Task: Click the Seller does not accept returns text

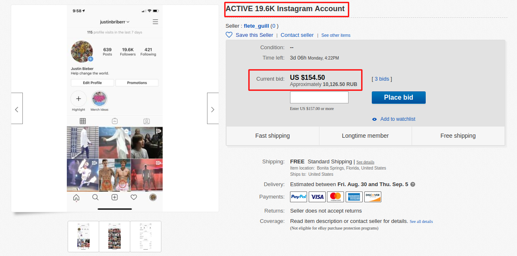Action: click(326, 211)
